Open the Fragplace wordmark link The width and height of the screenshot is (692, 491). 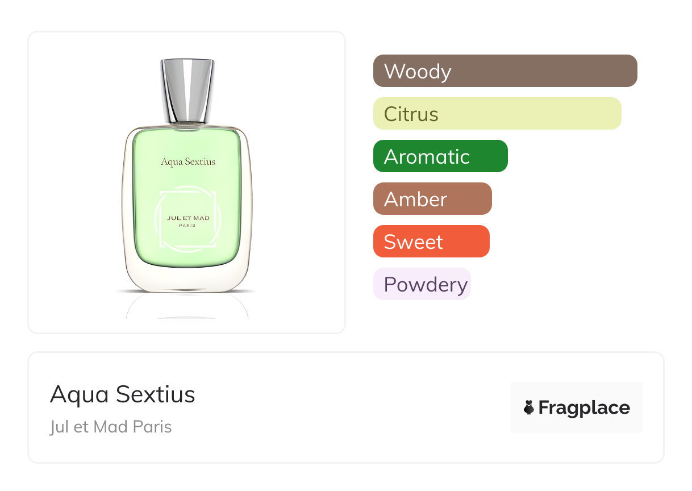coord(584,407)
